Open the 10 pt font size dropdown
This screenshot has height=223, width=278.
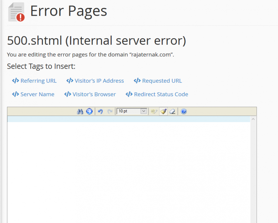(x=143, y=111)
